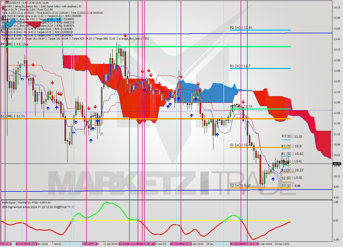
Task: Click the PP (D) | 10.41 label
Action: [x=292, y=161]
